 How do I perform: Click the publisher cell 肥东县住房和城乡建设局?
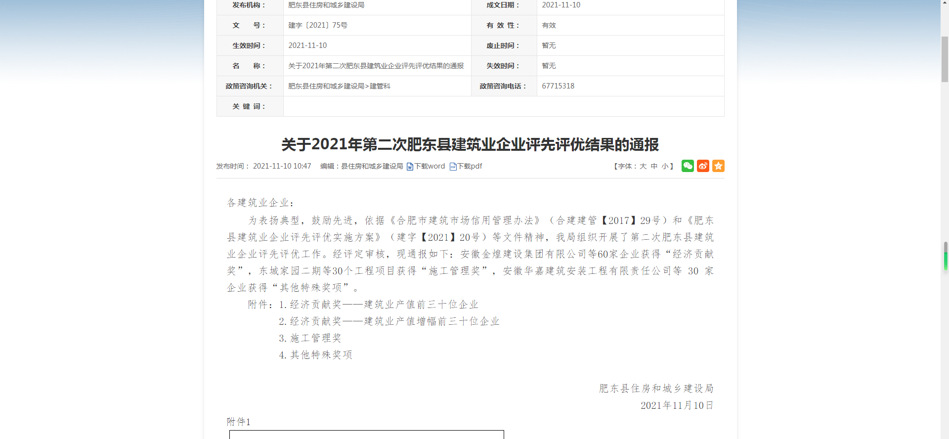tap(326, 5)
